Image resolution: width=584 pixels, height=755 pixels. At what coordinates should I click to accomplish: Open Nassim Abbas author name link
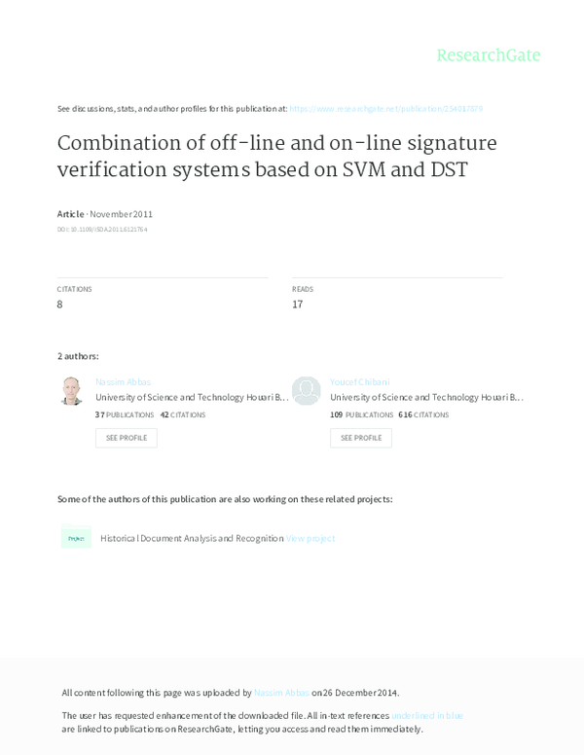123,382
